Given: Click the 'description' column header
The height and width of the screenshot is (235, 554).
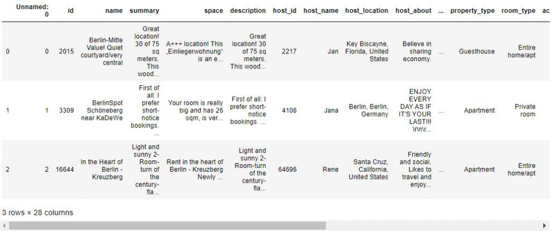Looking at the screenshot, I should pos(248,11).
